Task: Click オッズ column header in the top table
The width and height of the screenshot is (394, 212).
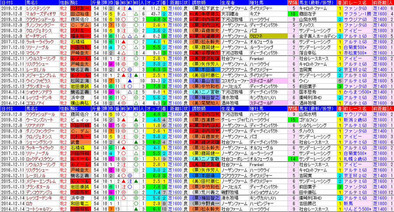Action: (x=153, y=3)
